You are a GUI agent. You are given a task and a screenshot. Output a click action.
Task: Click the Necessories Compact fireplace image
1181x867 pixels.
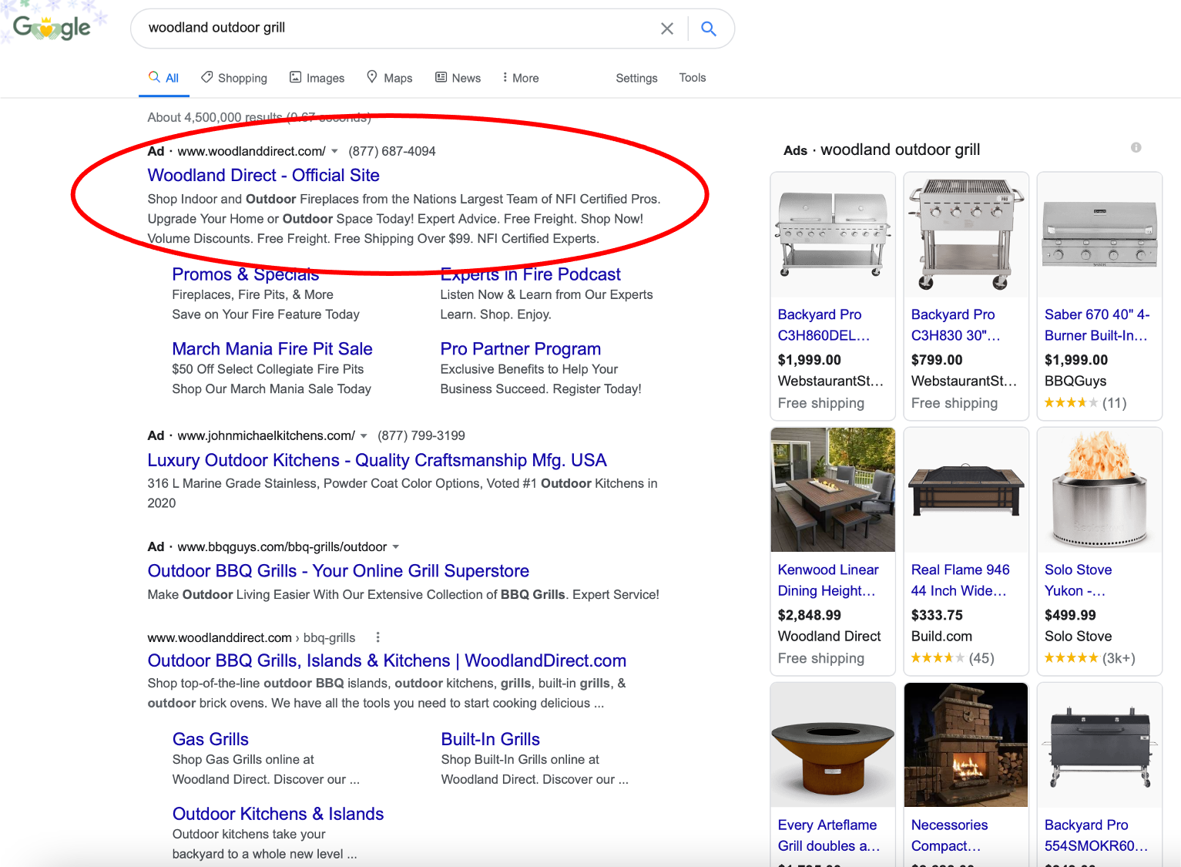point(966,745)
